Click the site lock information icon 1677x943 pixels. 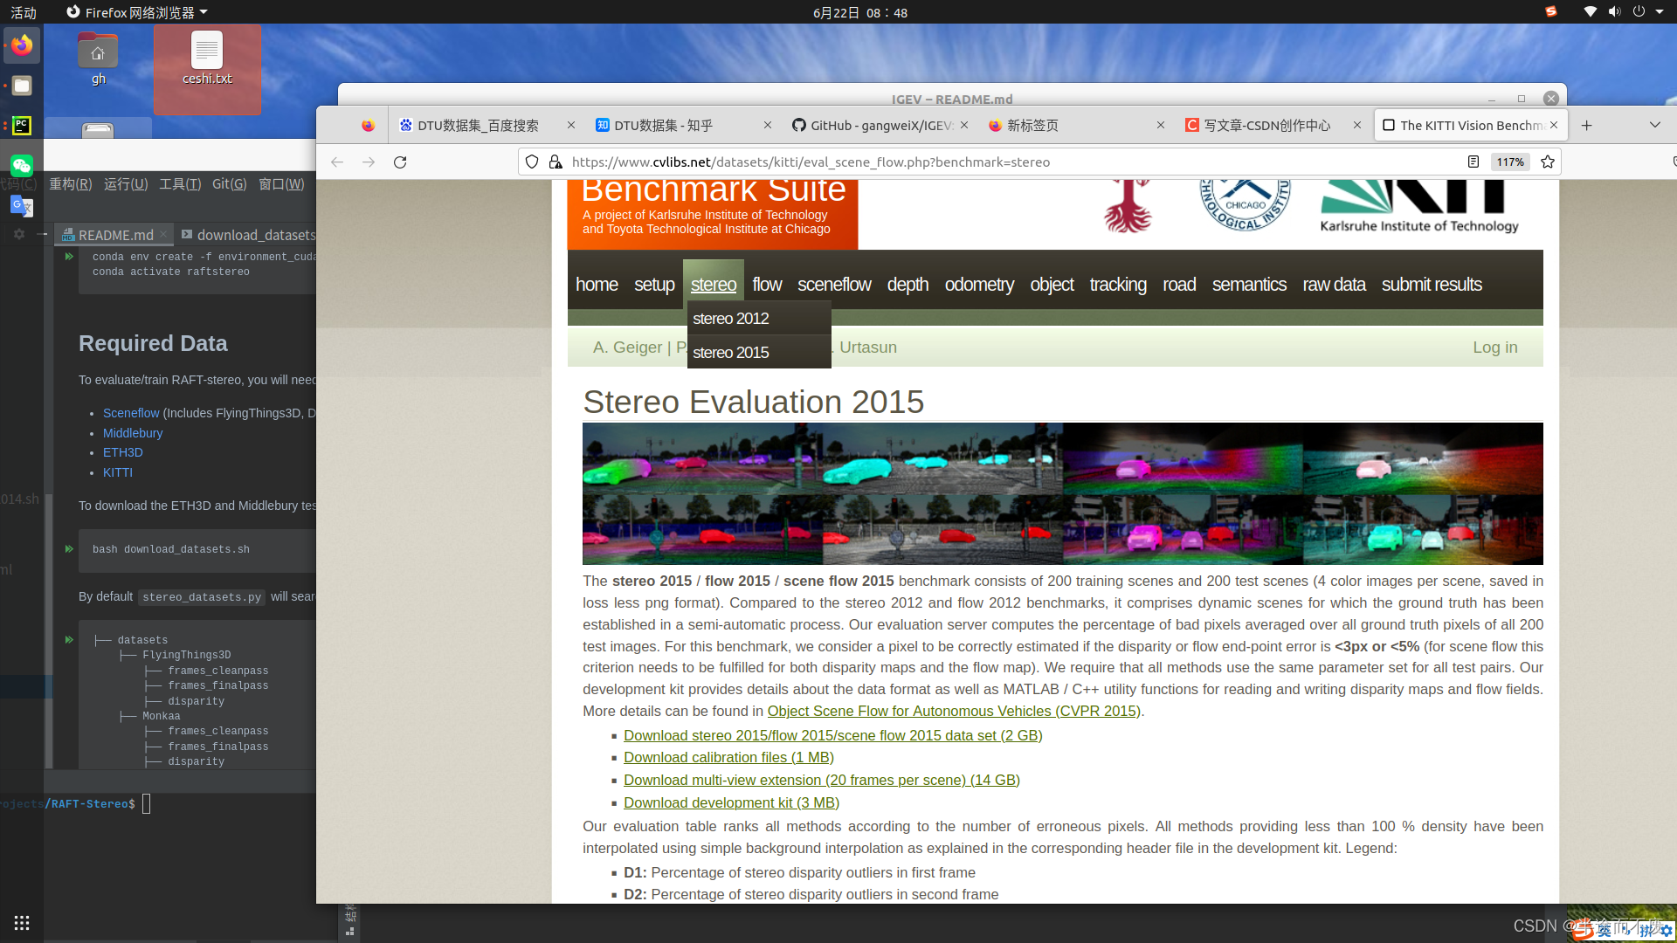(556, 162)
